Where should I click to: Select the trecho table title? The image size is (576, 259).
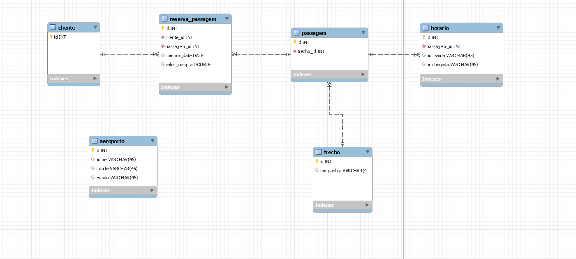332,152
